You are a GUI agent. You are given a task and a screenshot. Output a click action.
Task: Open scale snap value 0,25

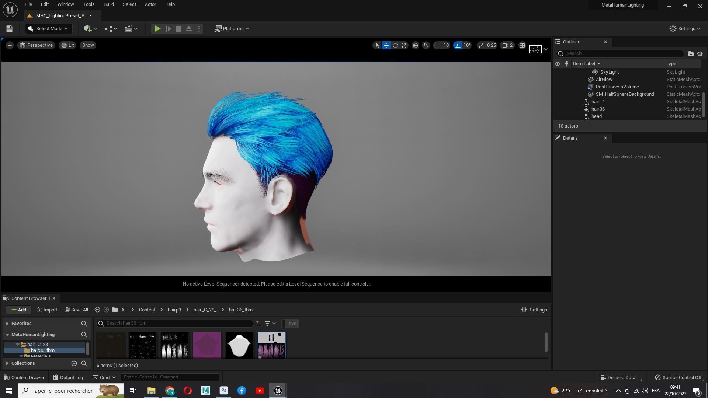(492, 45)
